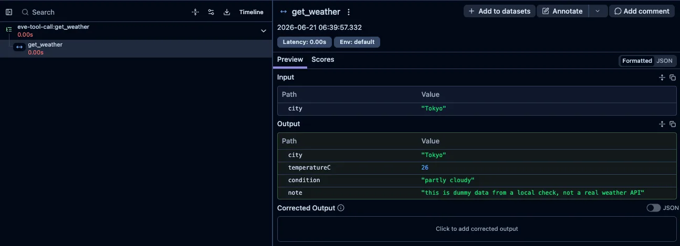Collapse eve-tool-call:get_weather with the chevron
680x246 pixels.
pos(264,31)
